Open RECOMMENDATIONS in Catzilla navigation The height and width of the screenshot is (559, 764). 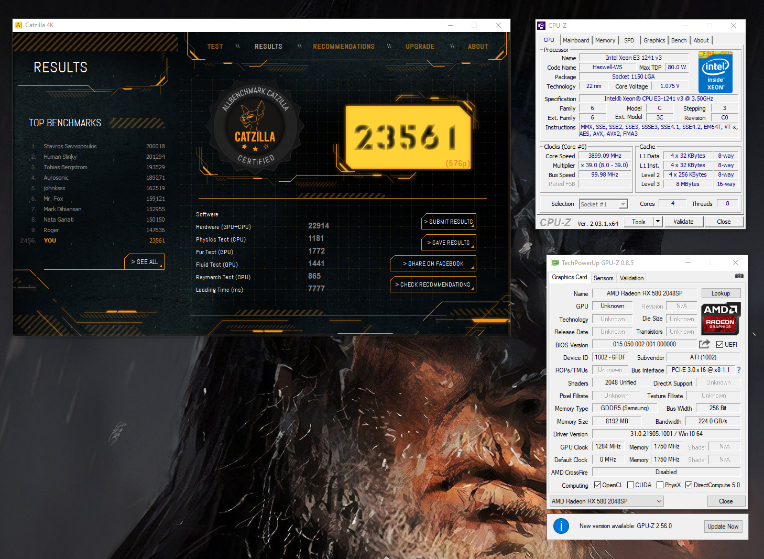tap(344, 47)
